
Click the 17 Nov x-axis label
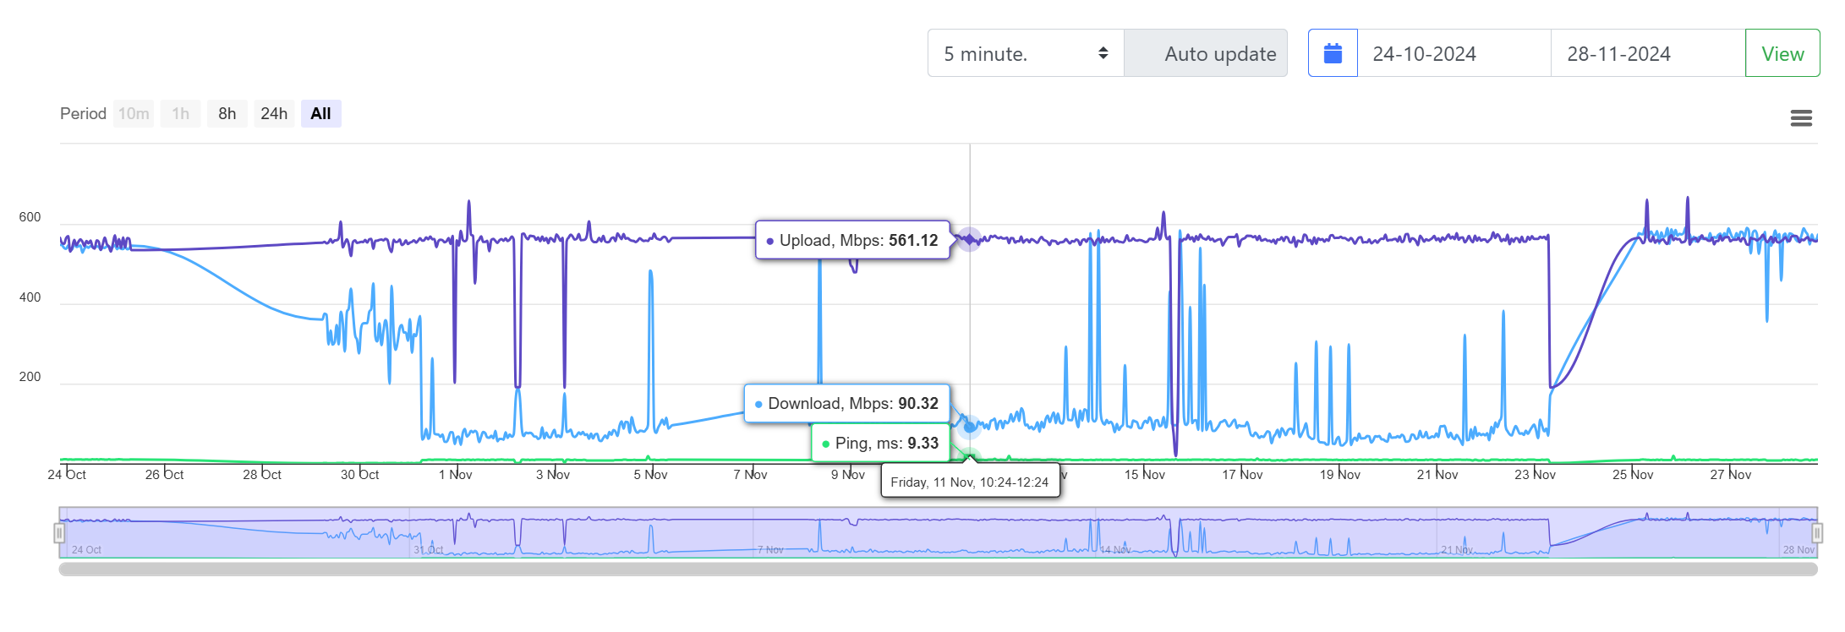pyautogui.click(x=1243, y=475)
